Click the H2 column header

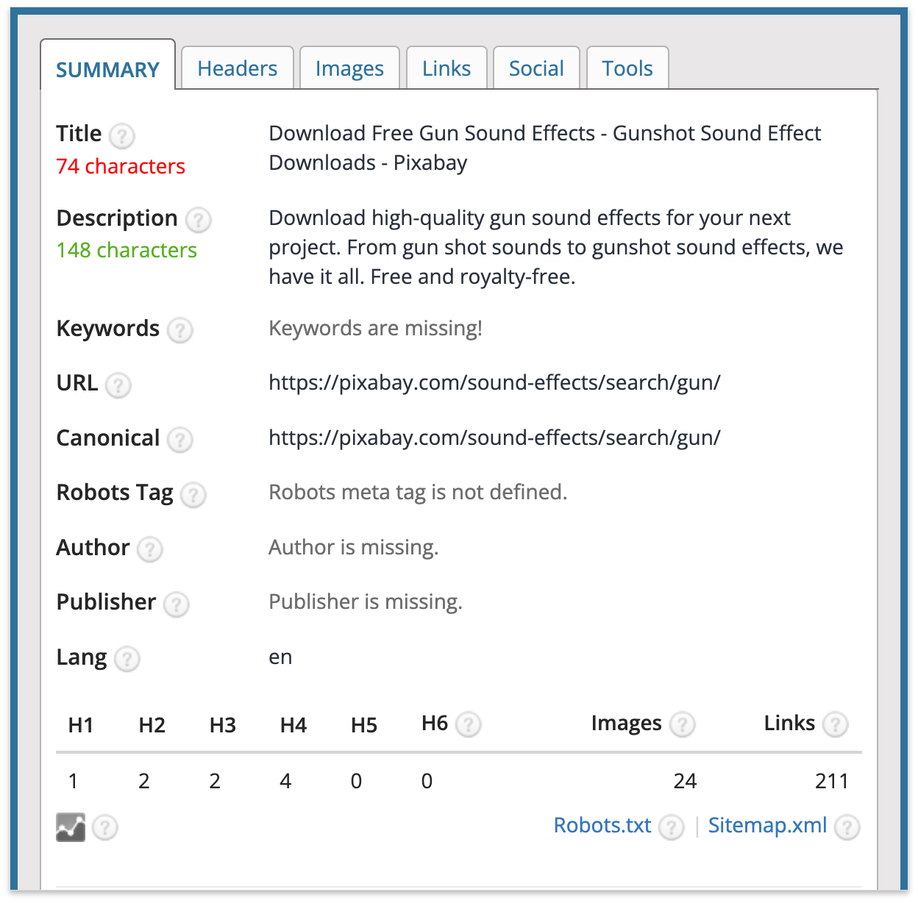point(152,725)
